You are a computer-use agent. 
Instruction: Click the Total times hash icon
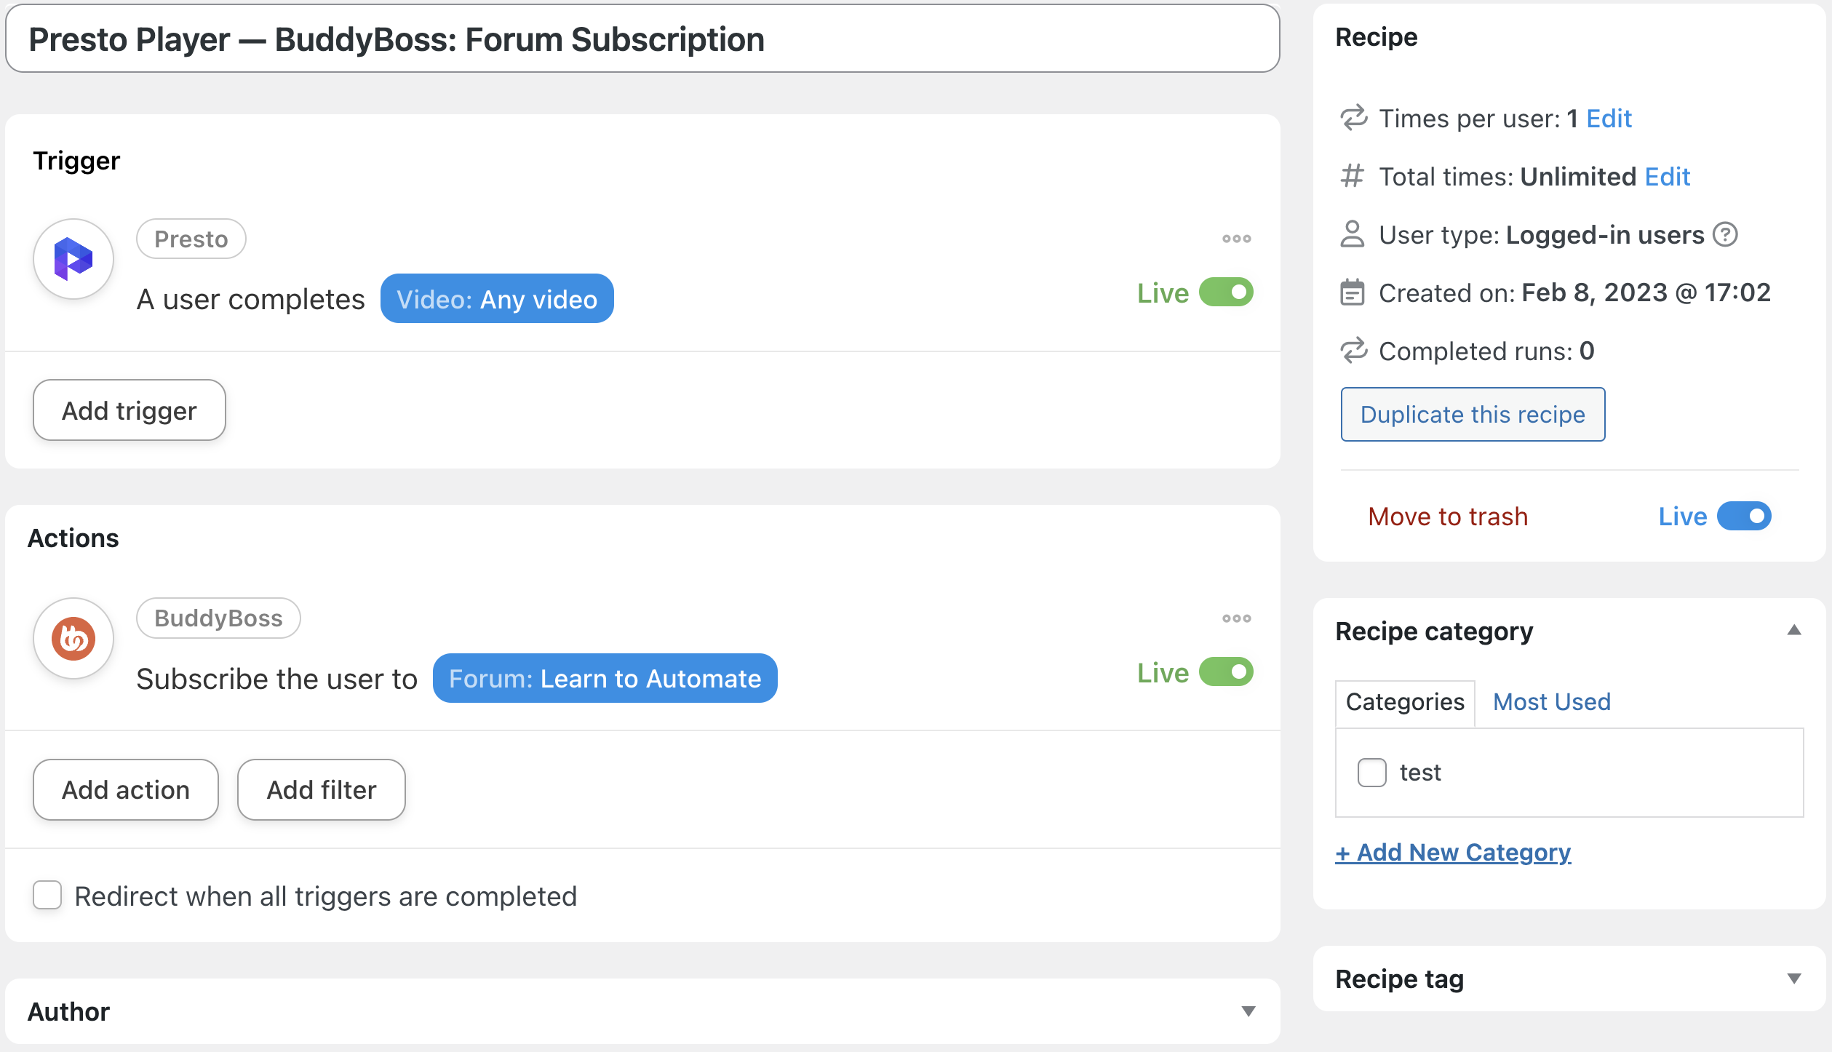coord(1352,176)
